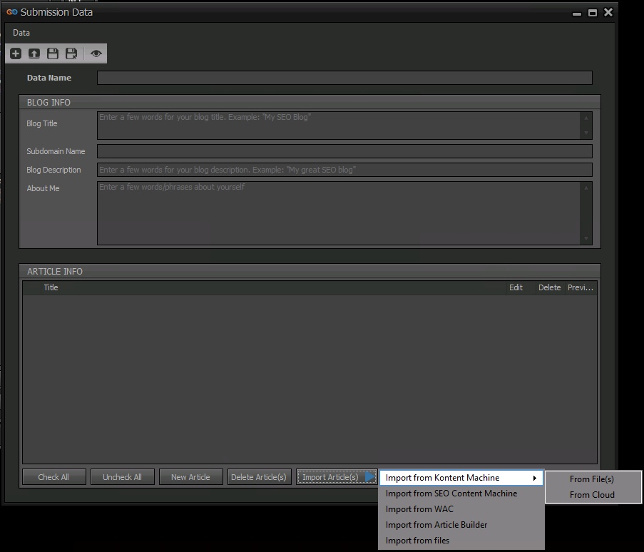Click the Uncheck All button
The width and height of the screenshot is (644, 552).
[123, 477]
